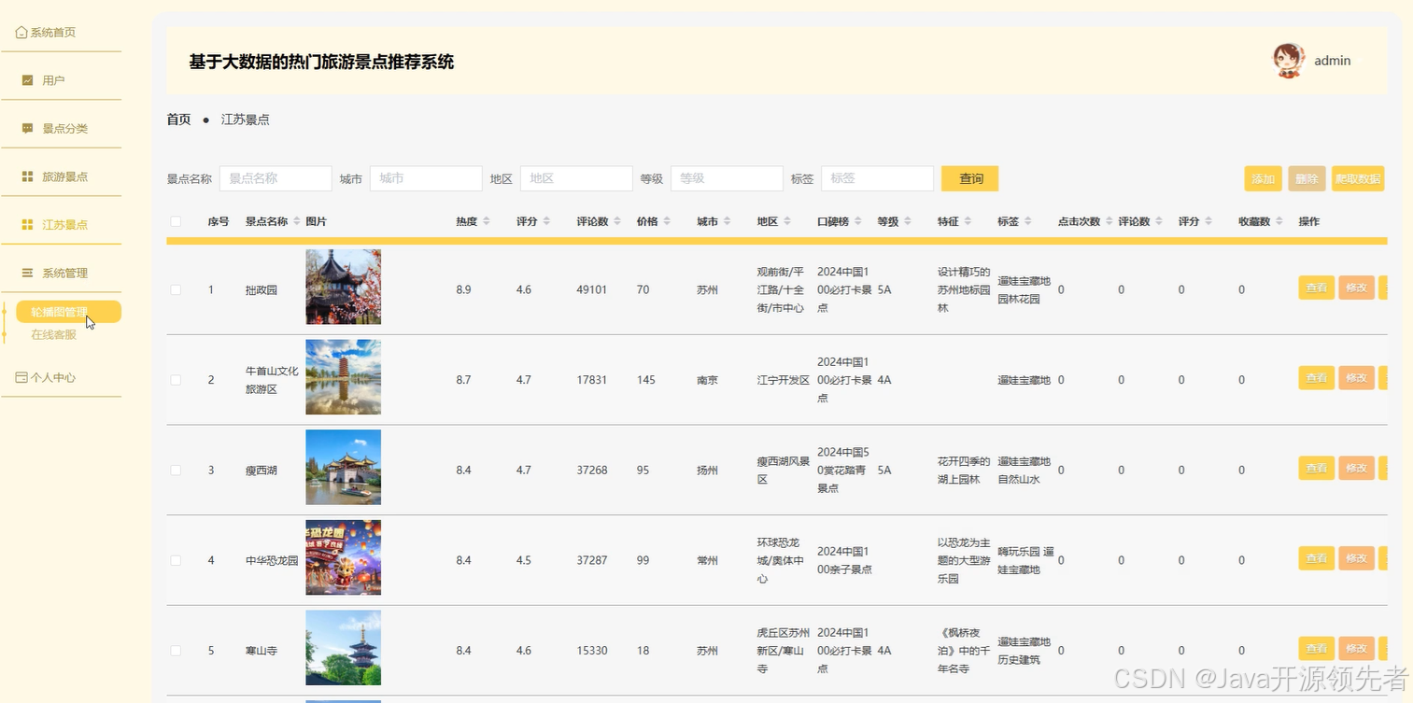Viewport: 1413px width, 703px height.
Task: Tick the checkbox for 寒山寺 row
Action: pos(176,651)
